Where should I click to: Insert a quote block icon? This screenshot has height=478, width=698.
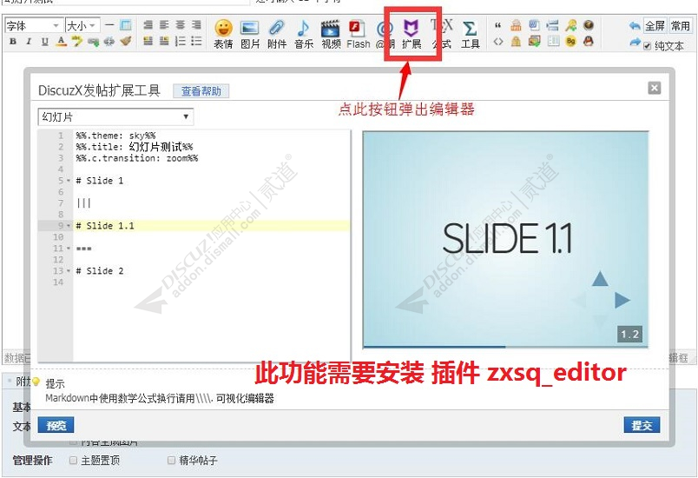click(x=497, y=25)
